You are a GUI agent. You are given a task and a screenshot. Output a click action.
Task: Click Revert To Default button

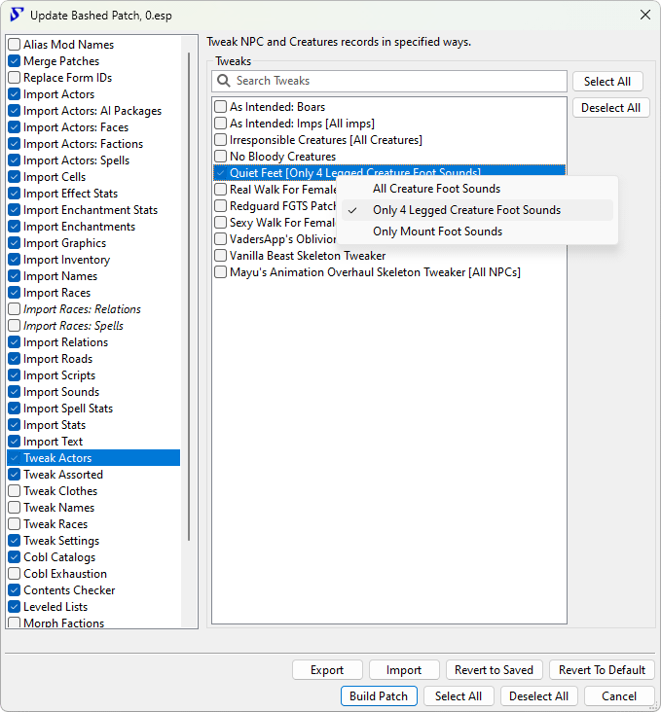pyautogui.click(x=602, y=670)
